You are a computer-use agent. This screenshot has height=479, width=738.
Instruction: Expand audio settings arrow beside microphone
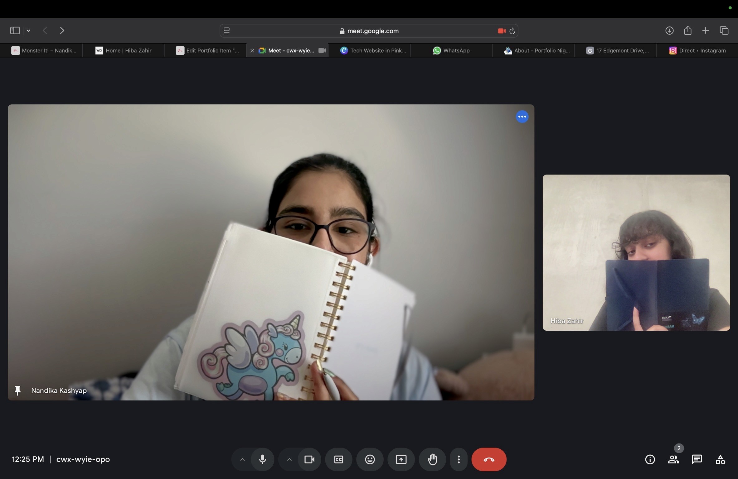tap(242, 459)
